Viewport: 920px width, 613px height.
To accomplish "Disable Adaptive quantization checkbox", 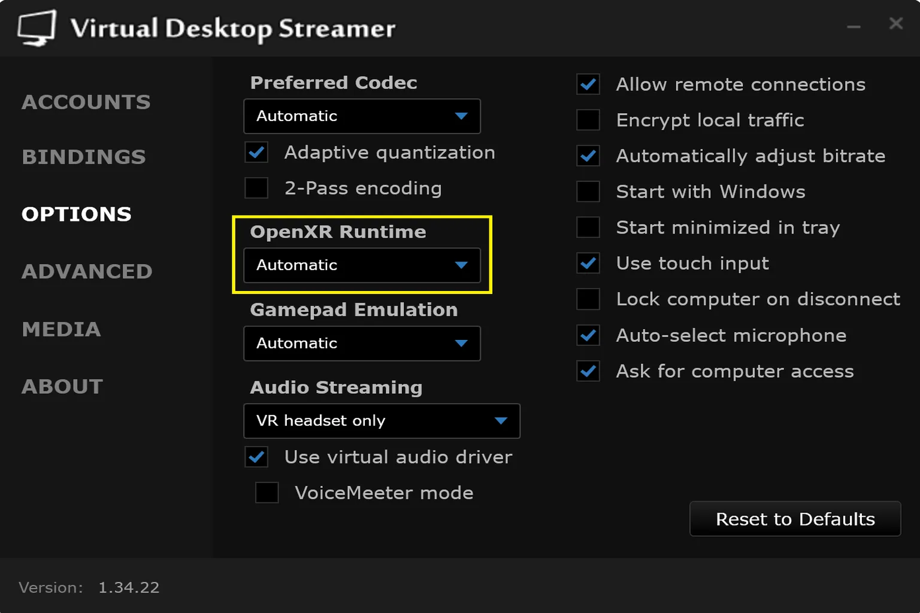I will pos(257,153).
